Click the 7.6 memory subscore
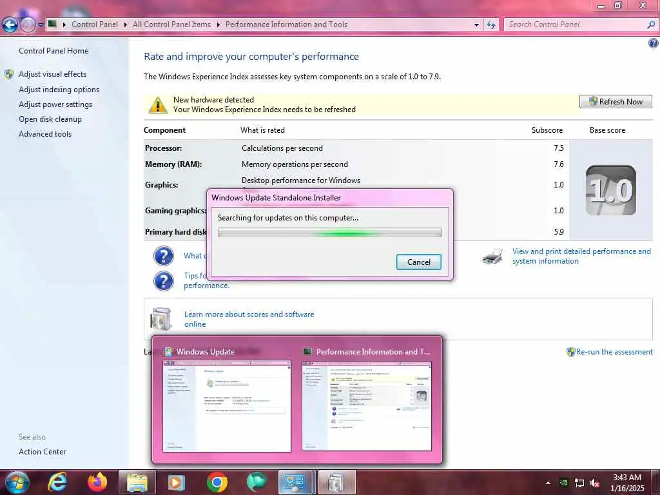Screen dimensions: 660x495 (559, 164)
